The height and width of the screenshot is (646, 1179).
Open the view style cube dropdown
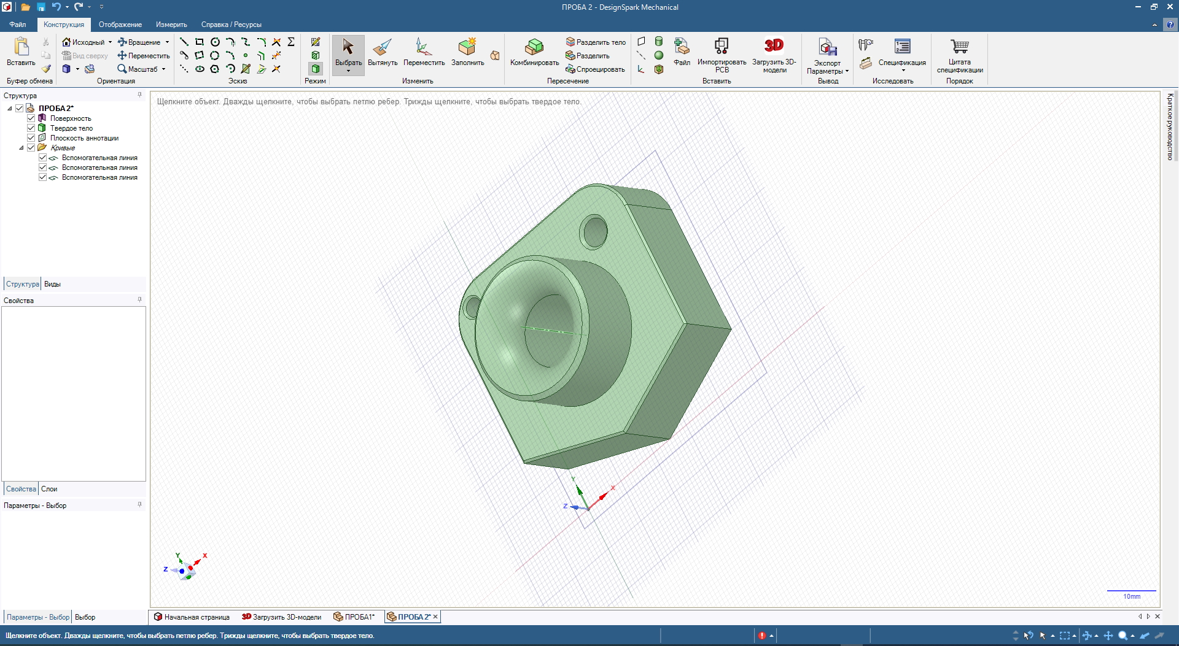pos(77,69)
